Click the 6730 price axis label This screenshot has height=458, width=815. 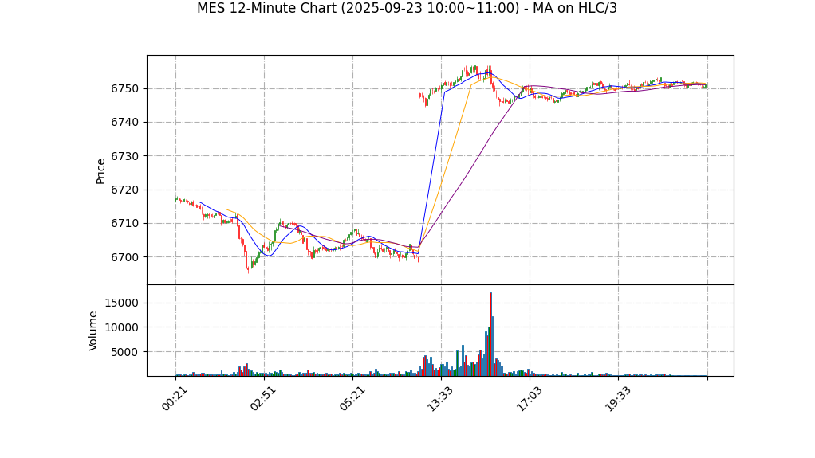coord(124,156)
